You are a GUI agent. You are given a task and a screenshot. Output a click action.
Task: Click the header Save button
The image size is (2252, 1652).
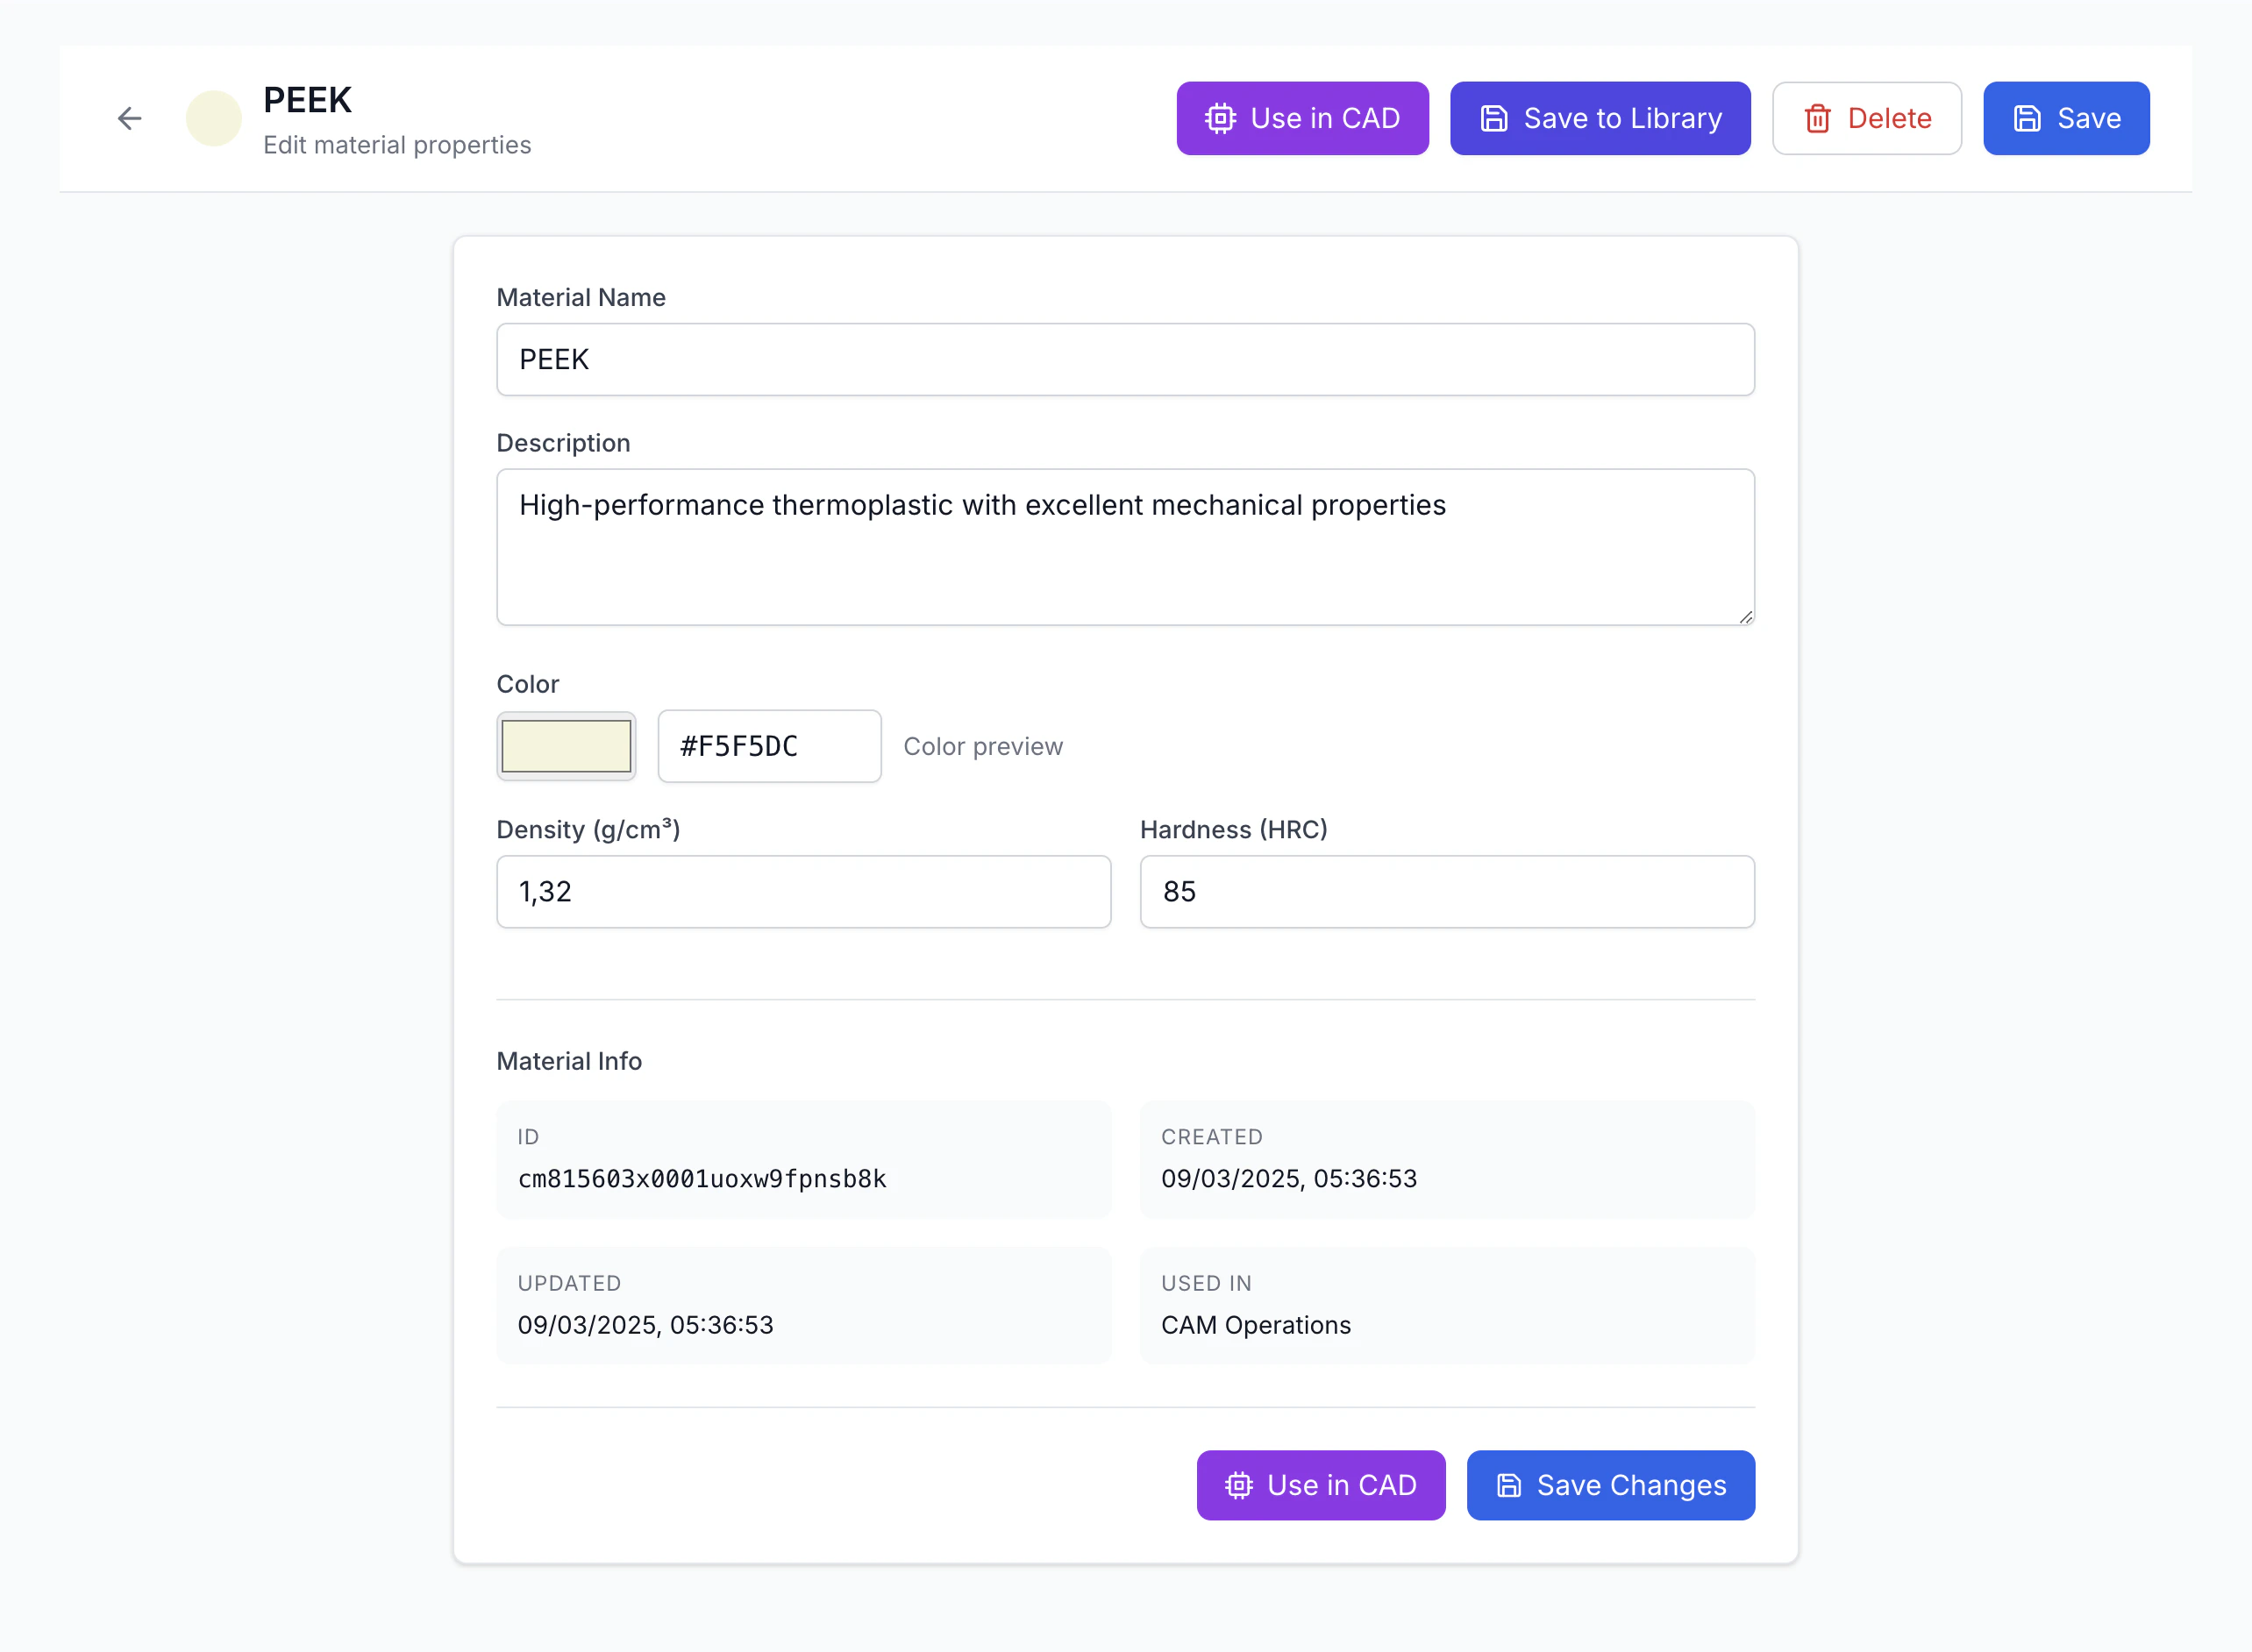[x=2066, y=118]
